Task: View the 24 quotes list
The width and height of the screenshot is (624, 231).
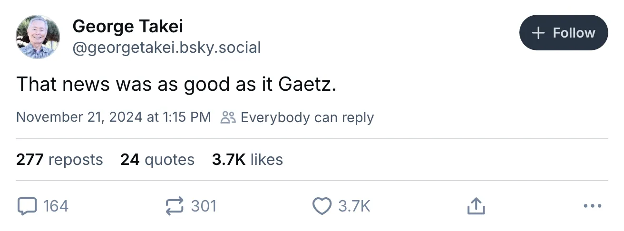Action: [157, 160]
